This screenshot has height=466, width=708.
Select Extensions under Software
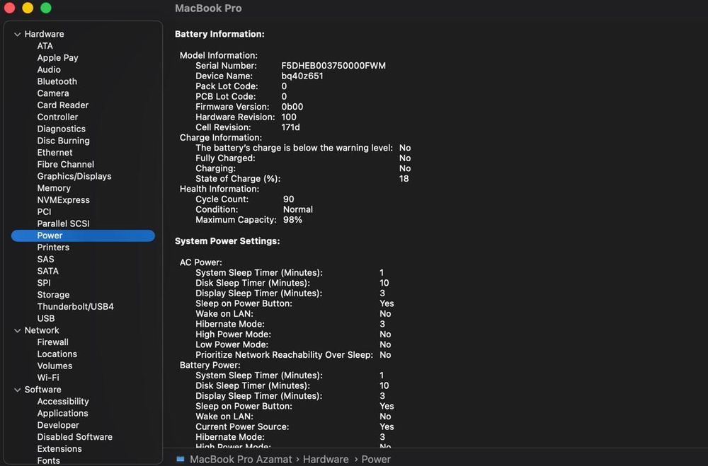tap(59, 449)
